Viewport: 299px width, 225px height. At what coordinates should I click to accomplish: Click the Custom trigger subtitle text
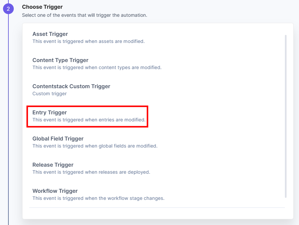[49, 94]
